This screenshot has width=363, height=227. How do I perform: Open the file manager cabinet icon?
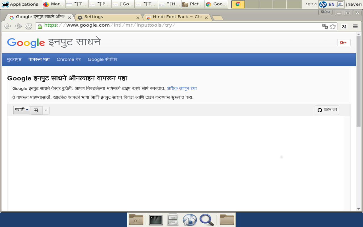(173, 220)
